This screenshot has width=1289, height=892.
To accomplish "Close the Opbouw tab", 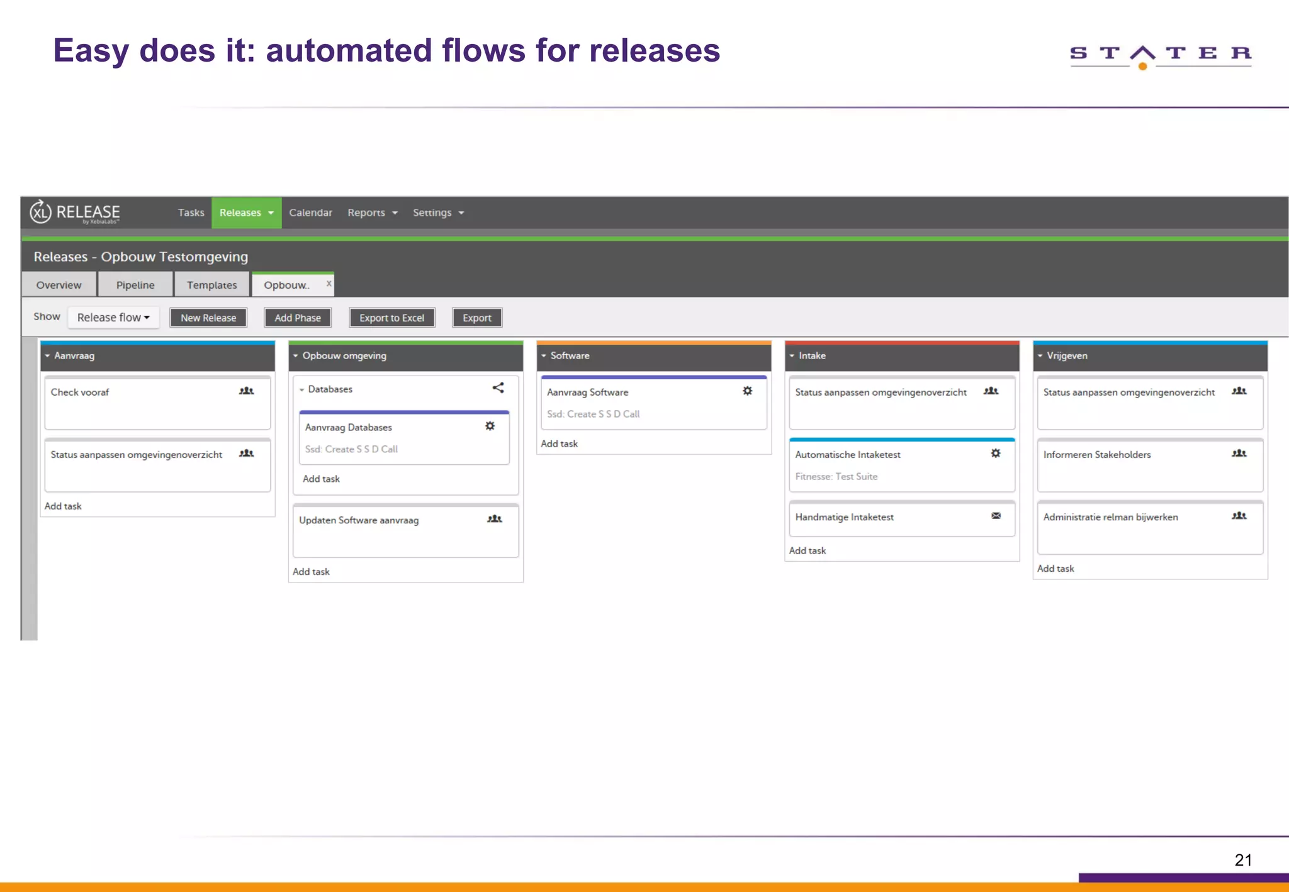I will pos(329,284).
